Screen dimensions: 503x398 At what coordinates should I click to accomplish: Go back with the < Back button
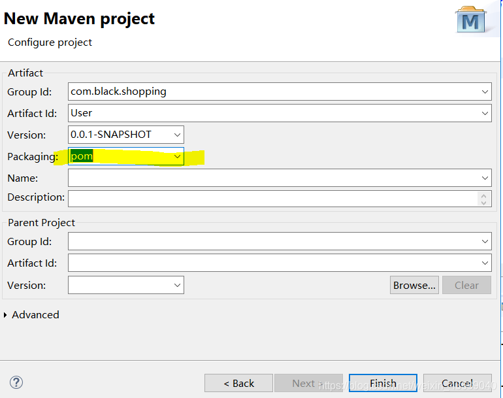pyautogui.click(x=238, y=383)
